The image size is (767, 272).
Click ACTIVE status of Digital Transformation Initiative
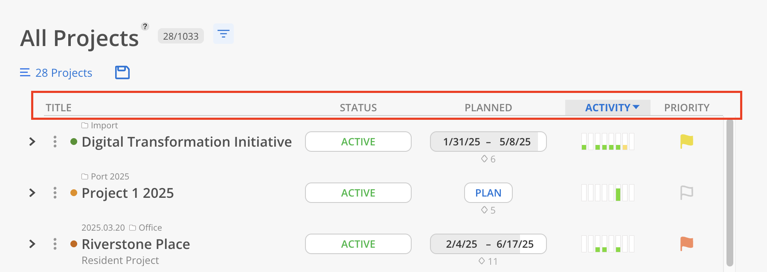[x=358, y=142]
